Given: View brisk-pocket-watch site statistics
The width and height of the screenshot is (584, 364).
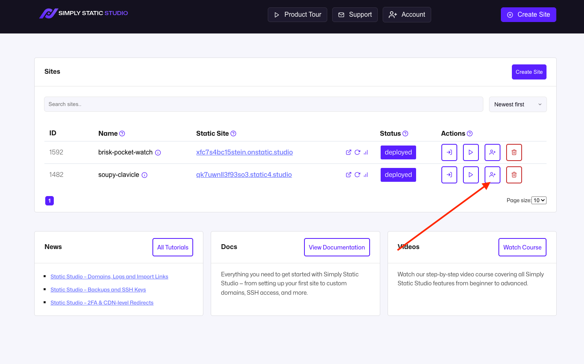Looking at the screenshot, I should 366,152.
